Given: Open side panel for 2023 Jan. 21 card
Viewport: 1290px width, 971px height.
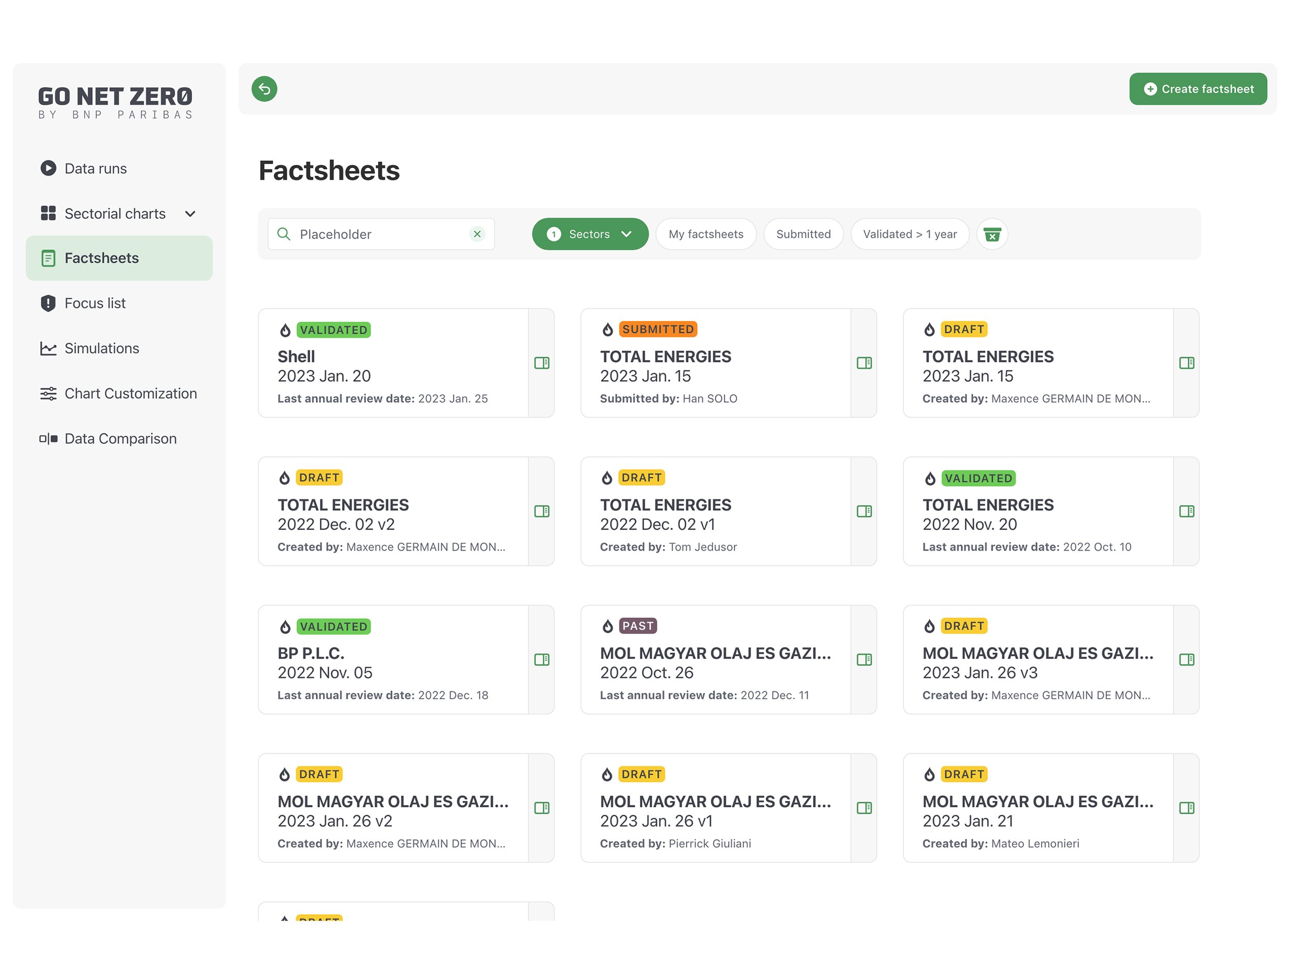Looking at the screenshot, I should coord(1187,808).
